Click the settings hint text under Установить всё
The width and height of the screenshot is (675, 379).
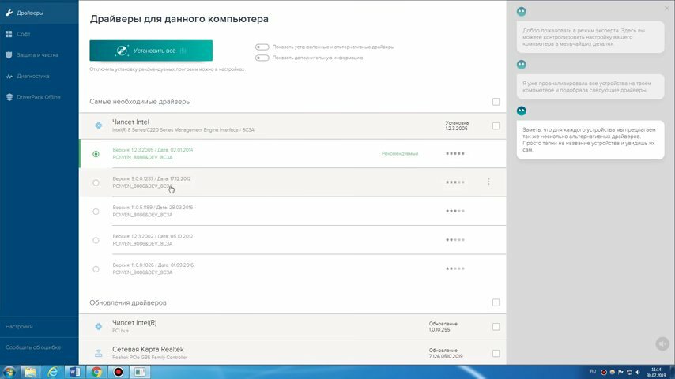[168, 69]
